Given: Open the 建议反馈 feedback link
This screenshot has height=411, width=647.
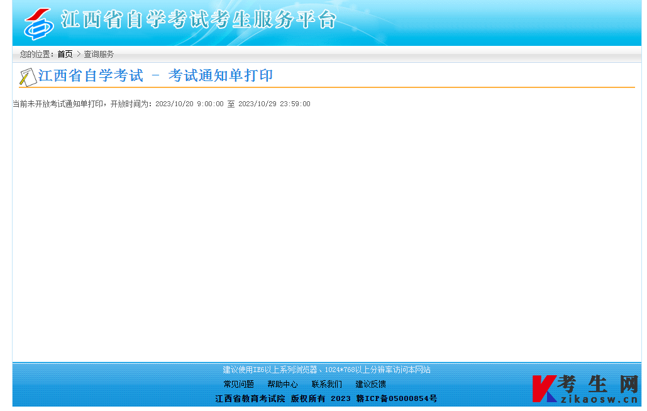Looking at the screenshot, I should click(370, 384).
